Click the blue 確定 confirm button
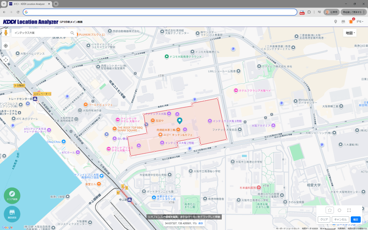This screenshot has width=368, height=230. (x=355, y=220)
